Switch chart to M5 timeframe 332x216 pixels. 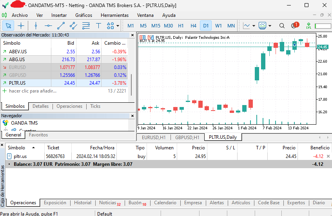pos(143,26)
